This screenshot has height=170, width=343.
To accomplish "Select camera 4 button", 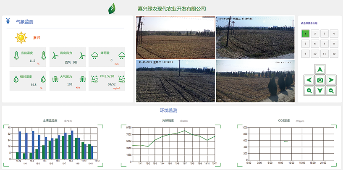I will (x=334, y=34).
